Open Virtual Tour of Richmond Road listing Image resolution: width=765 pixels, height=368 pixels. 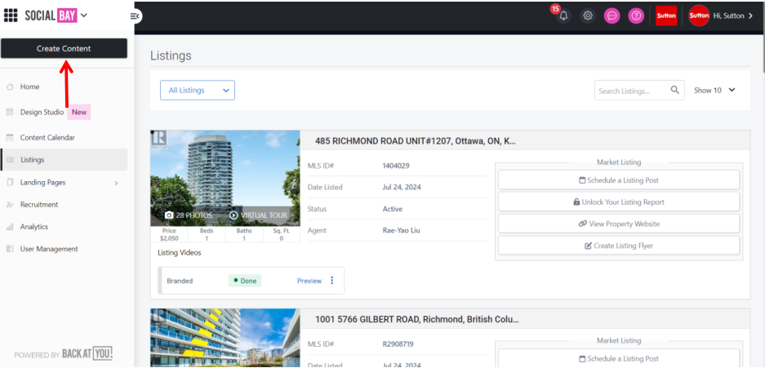[258, 215]
